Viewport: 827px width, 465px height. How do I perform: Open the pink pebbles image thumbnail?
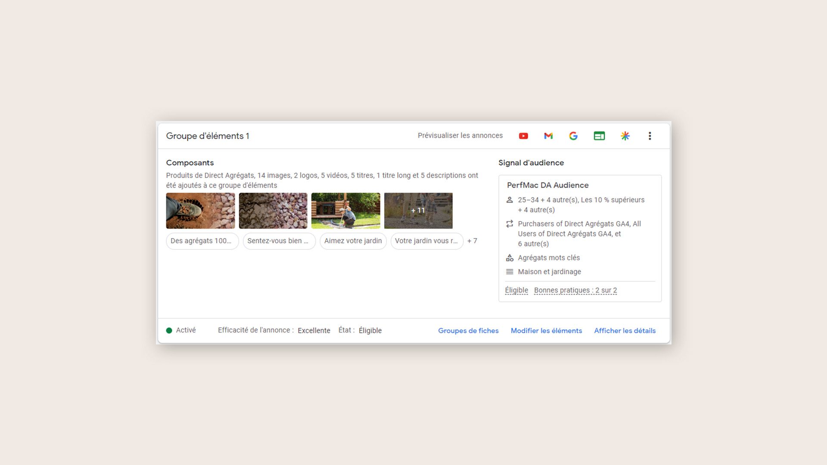pos(273,211)
